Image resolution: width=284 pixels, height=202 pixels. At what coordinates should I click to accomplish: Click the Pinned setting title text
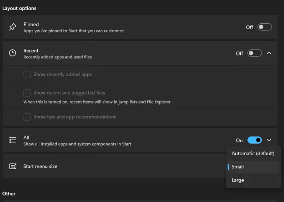click(x=31, y=24)
